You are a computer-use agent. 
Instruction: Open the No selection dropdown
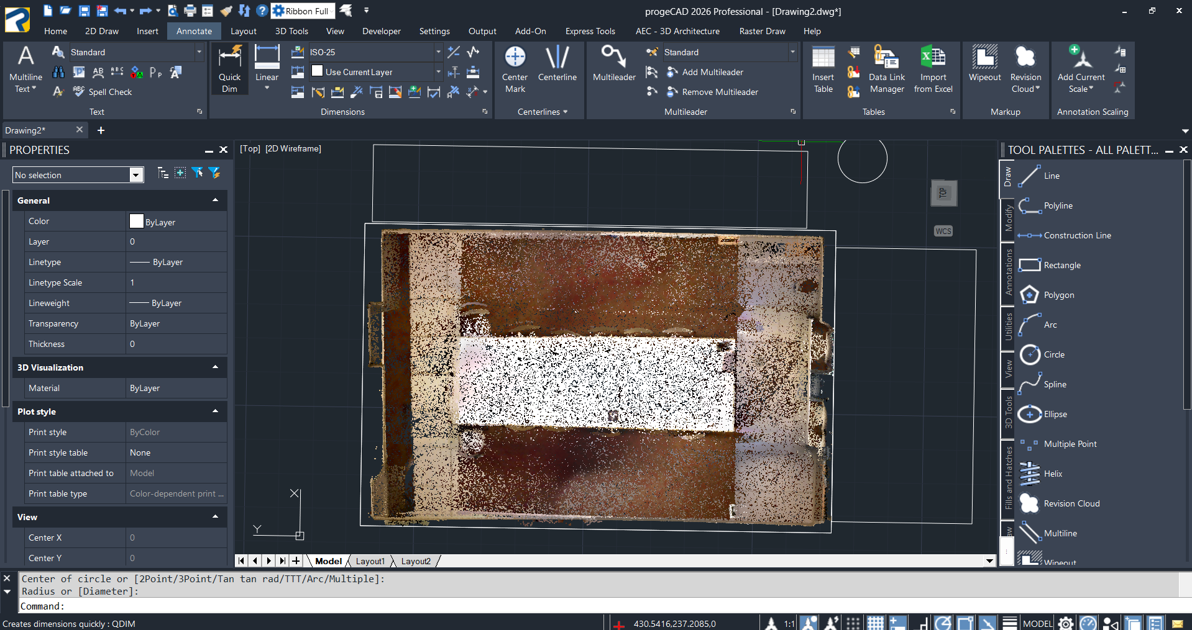tap(136, 175)
